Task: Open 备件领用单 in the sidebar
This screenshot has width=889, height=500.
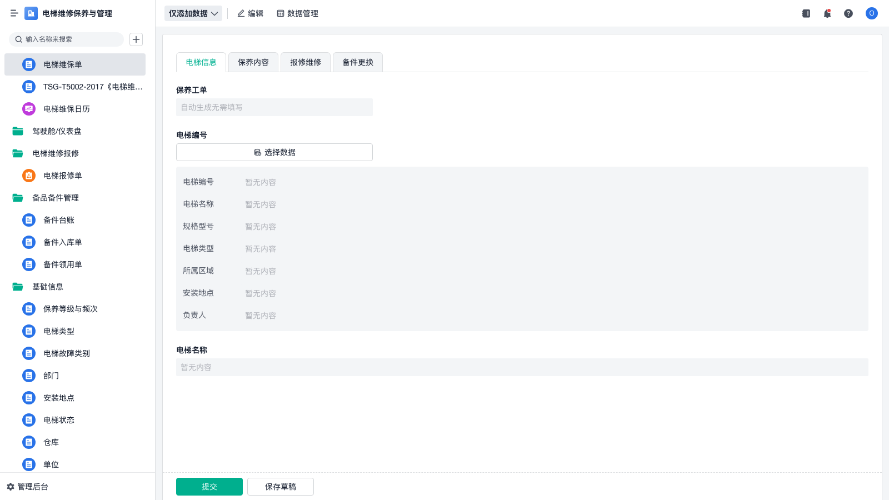Action: pos(75,264)
